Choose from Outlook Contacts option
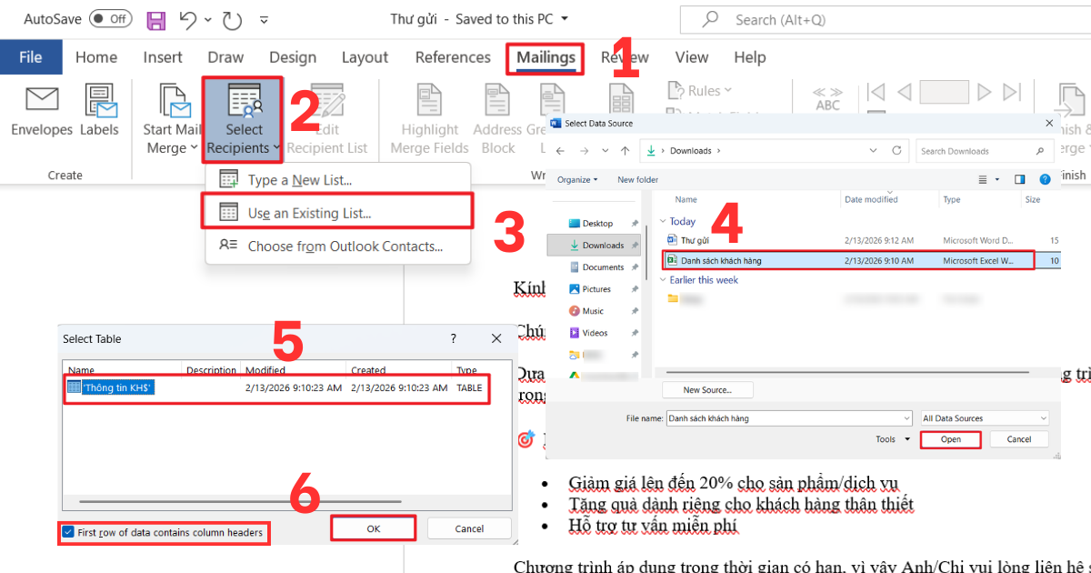1091x573 pixels. (338, 246)
